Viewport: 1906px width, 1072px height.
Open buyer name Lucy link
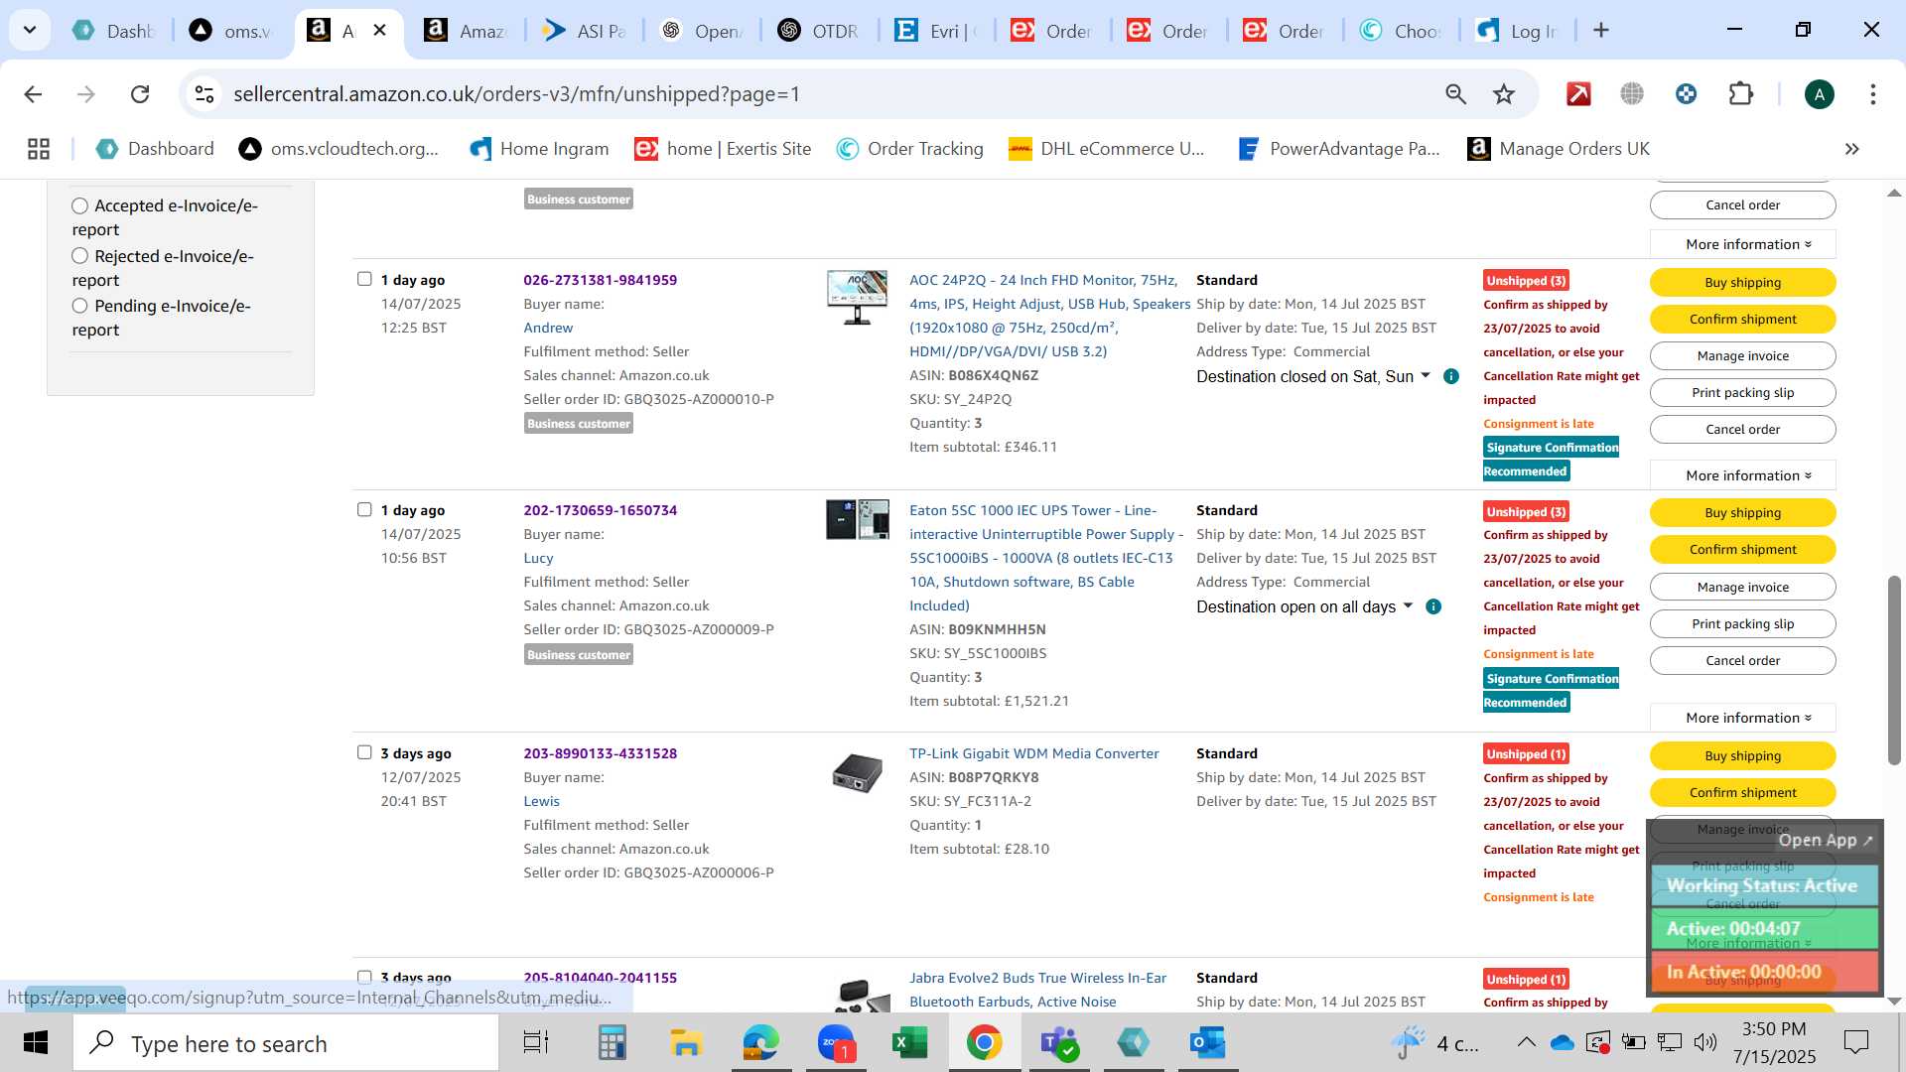tap(538, 558)
